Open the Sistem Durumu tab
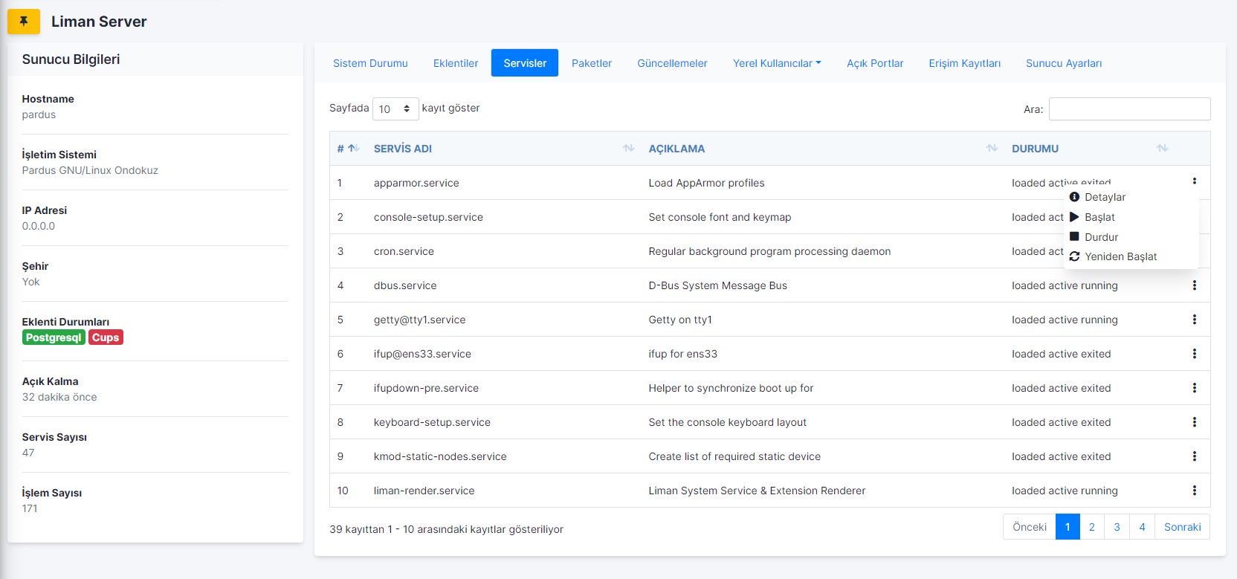 [370, 63]
